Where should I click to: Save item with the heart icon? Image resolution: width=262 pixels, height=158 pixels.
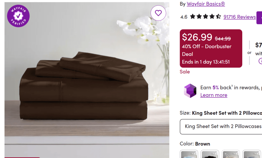click(158, 13)
